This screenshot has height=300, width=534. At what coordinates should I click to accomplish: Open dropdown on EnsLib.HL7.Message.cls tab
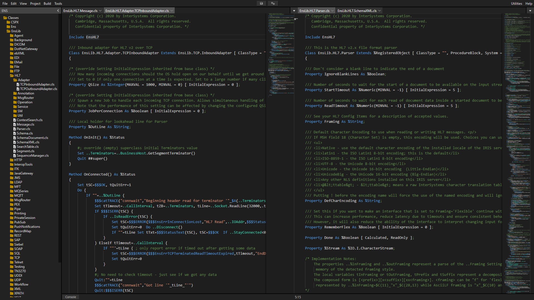100,11
